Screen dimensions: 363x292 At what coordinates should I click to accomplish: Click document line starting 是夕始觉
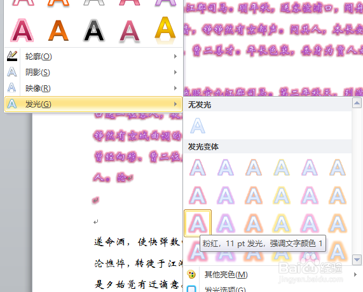pyautogui.click(x=139, y=284)
